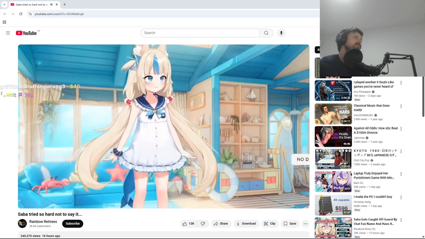Click the Chill City Pop channel name
The height and width of the screenshot is (239, 425).
point(361,161)
